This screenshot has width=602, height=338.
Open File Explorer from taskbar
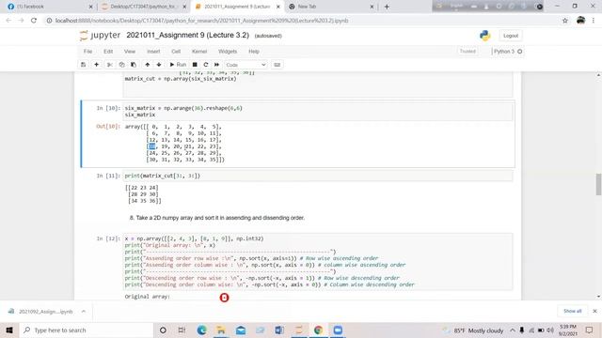click(x=221, y=330)
